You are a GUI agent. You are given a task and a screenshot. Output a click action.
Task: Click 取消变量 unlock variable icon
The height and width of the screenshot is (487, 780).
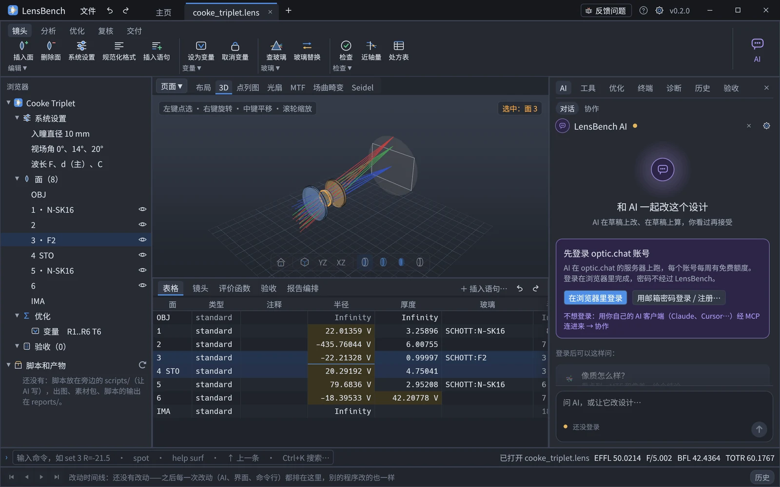(x=235, y=46)
